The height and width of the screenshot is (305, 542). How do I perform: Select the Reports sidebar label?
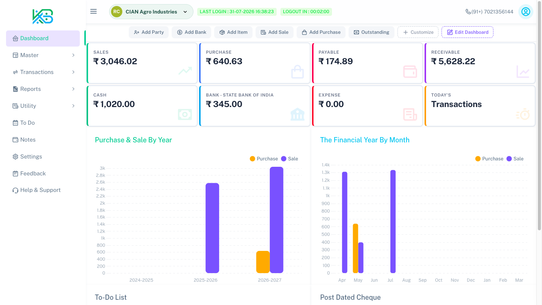point(30,89)
